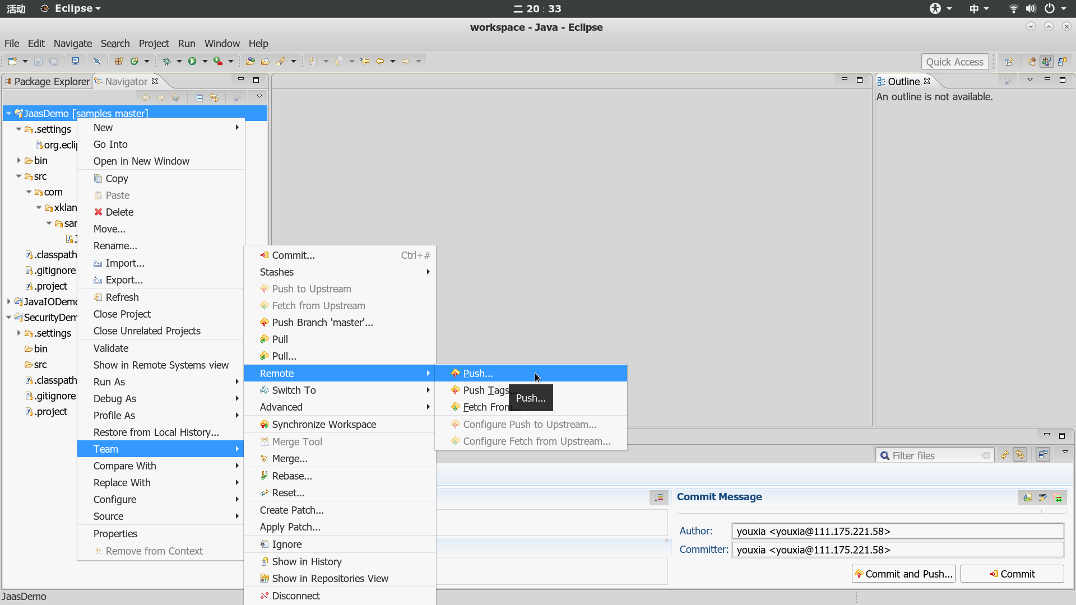Collapse the JaasDemo project node
1076x605 pixels.
9,113
